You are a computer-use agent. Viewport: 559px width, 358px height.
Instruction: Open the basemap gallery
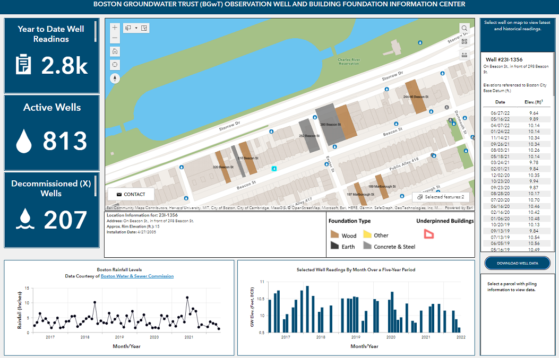tap(464, 41)
